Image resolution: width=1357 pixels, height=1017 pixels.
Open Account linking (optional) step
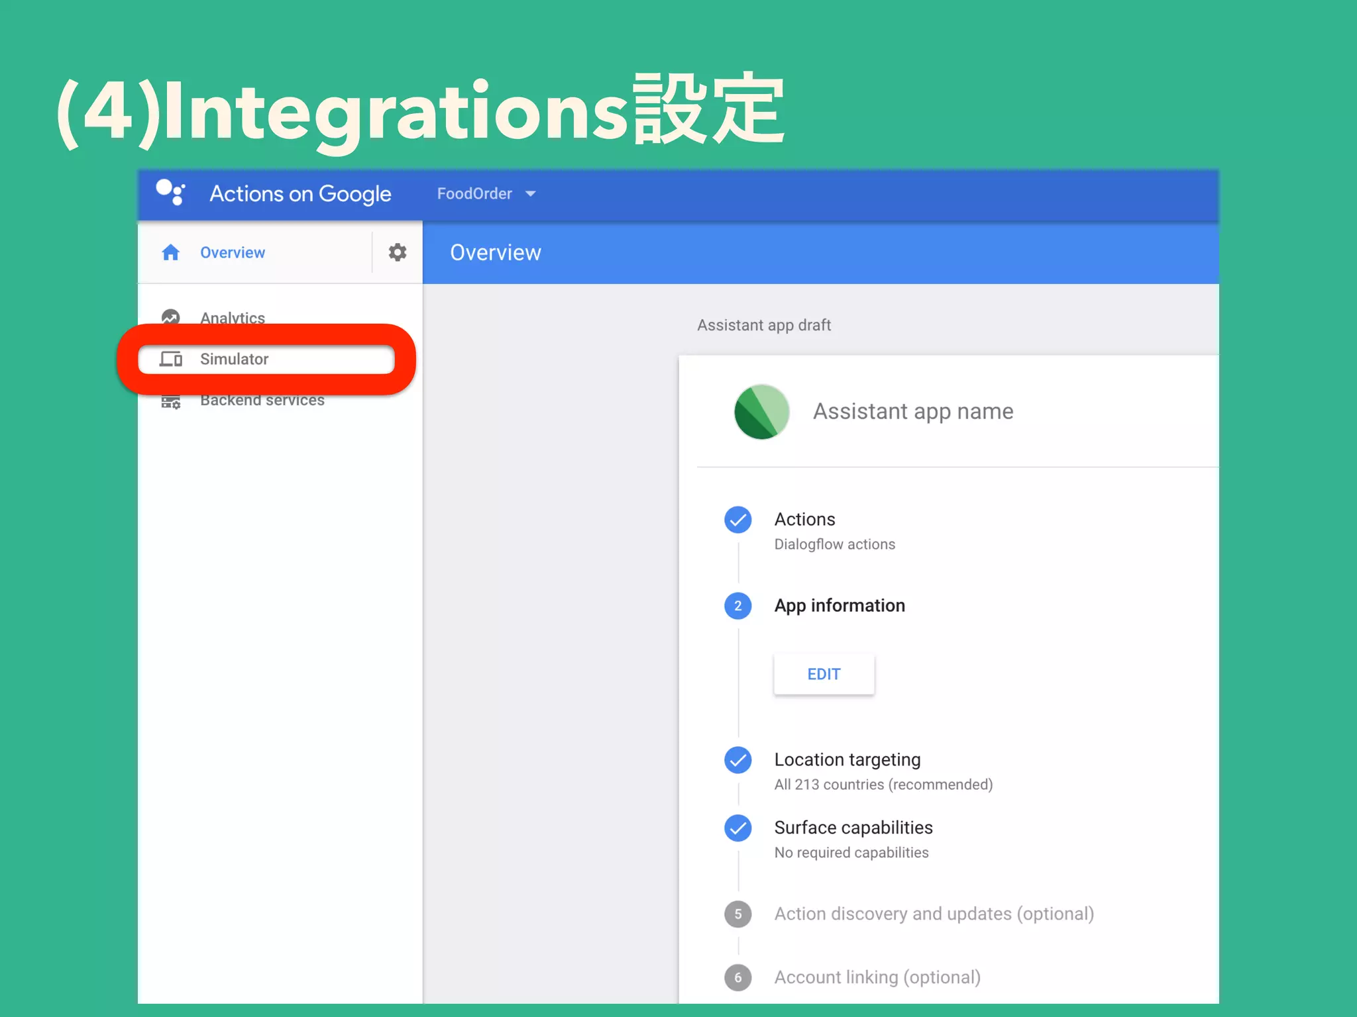[x=877, y=977]
